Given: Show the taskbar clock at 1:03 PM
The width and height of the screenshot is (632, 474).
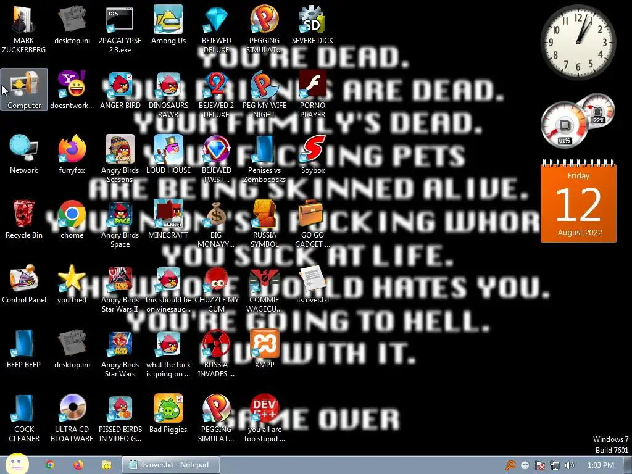Looking at the screenshot, I should (601, 465).
